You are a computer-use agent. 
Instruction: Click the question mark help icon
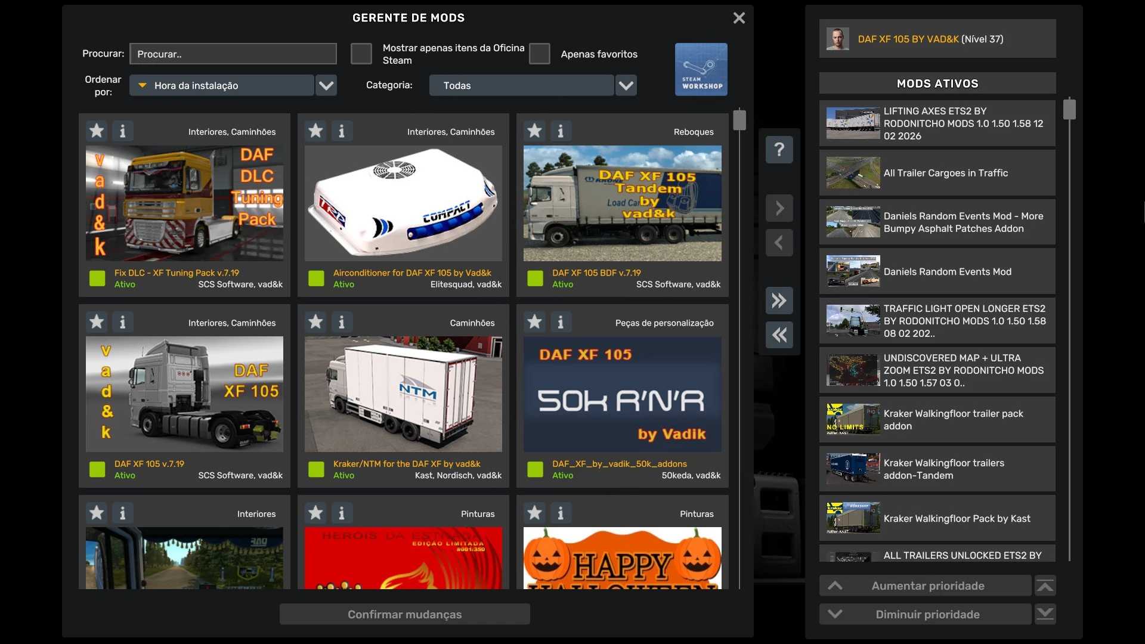(779, 149)
